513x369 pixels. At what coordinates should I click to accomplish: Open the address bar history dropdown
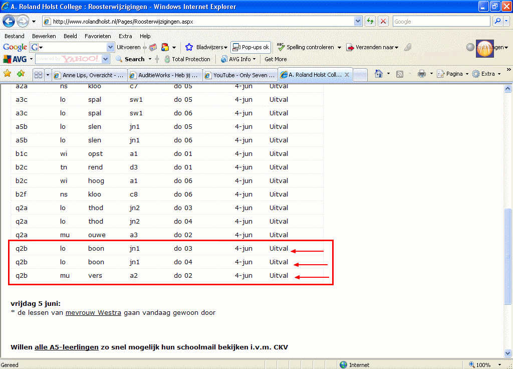tap(358, 21)
